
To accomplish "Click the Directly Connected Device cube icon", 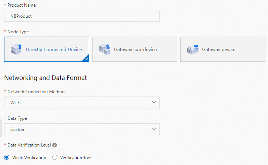I will tap(16, 49).
